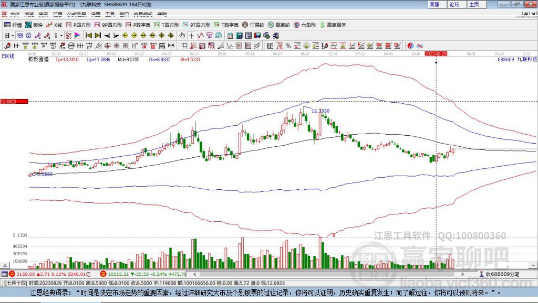538x303 pixels.
Task: Open the 设置 menu
Action: (x=96, y=14)
